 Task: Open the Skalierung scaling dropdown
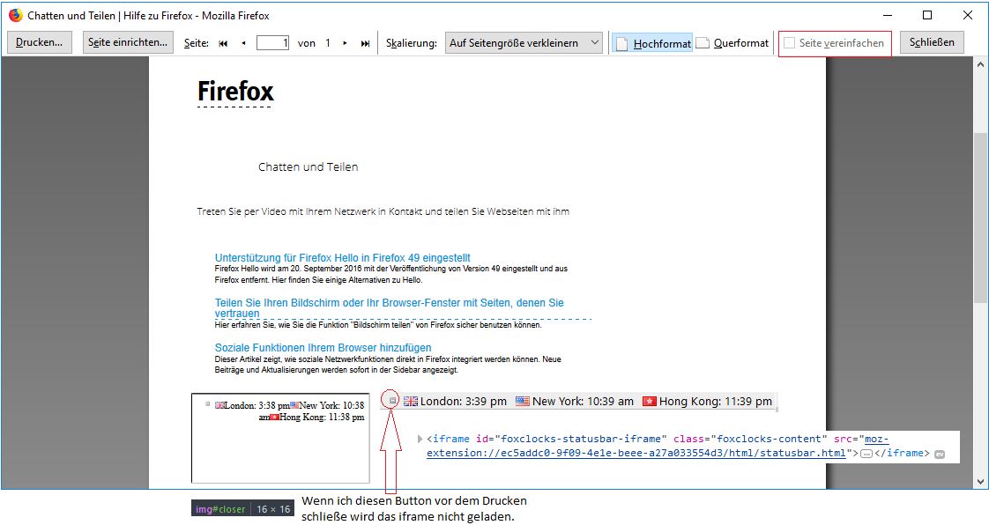click(524, 42)
